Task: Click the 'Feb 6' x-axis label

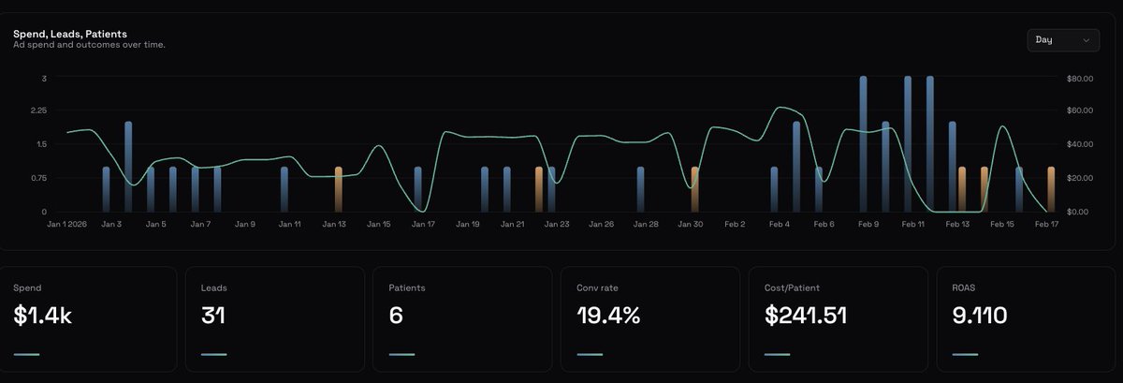Action: [x=824, y=225]
